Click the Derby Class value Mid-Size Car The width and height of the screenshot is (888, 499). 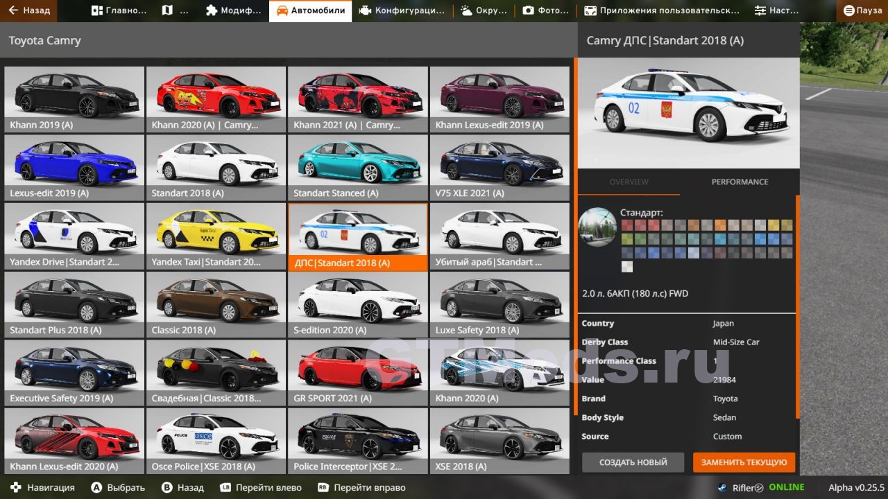pos(736,342)
